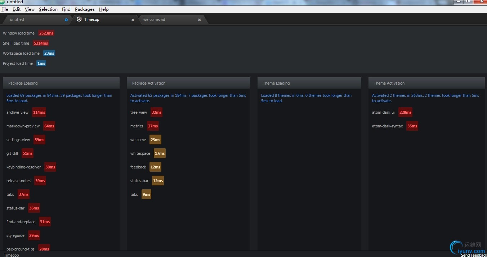This screenshot has height=257, width=487.
Task: Click the 51ms badge for git-diff
Action: pos(27,153)
